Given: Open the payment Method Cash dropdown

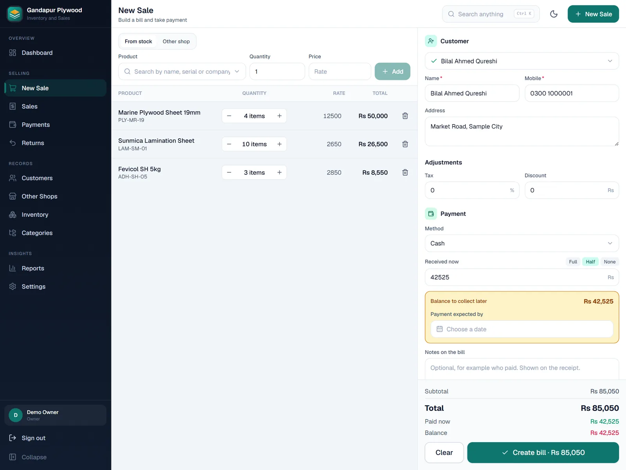Looking at the screenshot, I should (522, 243).
